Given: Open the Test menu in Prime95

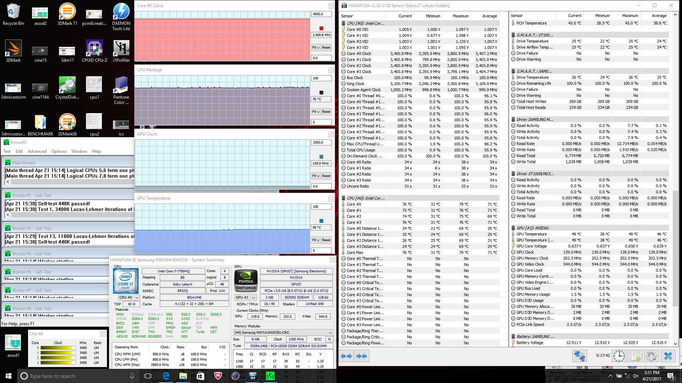Looking at the screenshot, I should click(7, 151).
